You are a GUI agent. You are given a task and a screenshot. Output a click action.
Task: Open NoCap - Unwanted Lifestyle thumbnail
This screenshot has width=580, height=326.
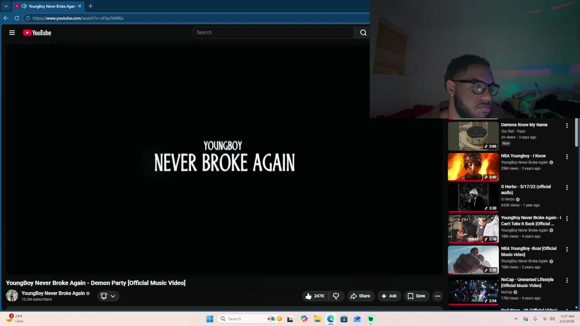(x=473, y=291)
